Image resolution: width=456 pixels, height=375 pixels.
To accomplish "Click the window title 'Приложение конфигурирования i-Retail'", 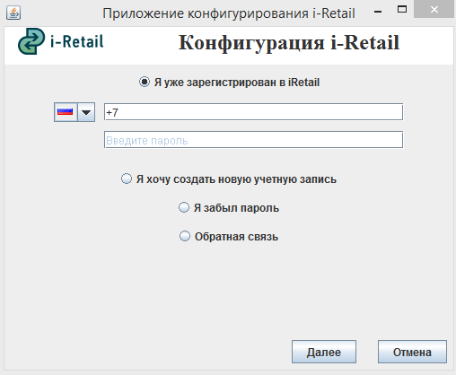I will (x=229, y=13).
